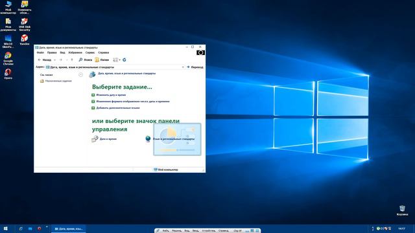Open the Сервис menu
This screenshot has width=415, height=233.
pyautogui.click(x=90, y=52)
